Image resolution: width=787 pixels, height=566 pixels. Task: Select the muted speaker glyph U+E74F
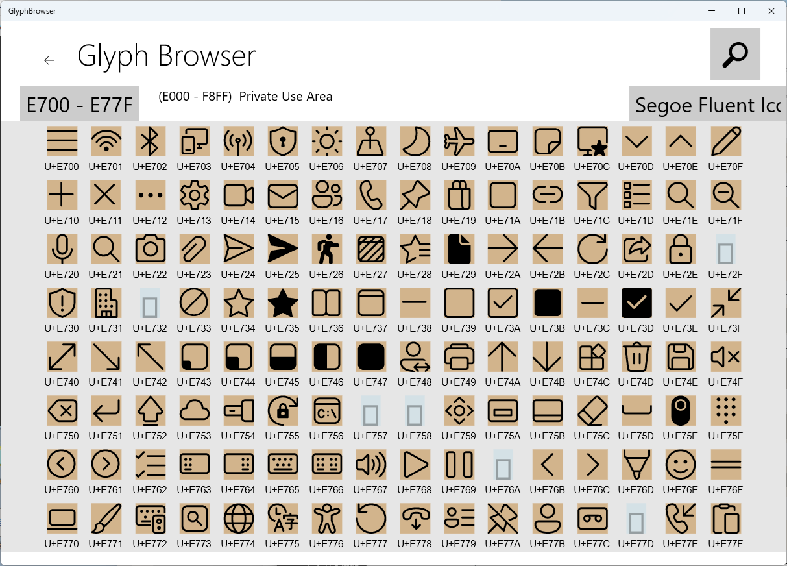pos(725,357)
